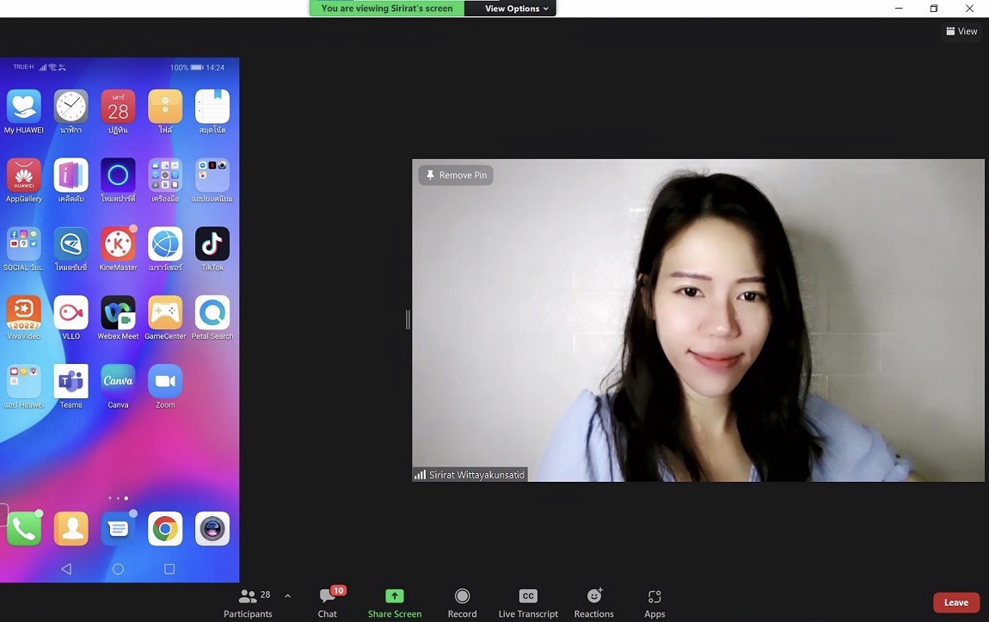
Task: Toggle Live Transcript captions
Action: (528, 603)
